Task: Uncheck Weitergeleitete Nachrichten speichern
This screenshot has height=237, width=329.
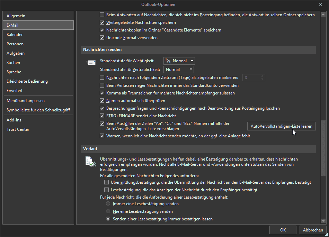Action: pos(102,22)
